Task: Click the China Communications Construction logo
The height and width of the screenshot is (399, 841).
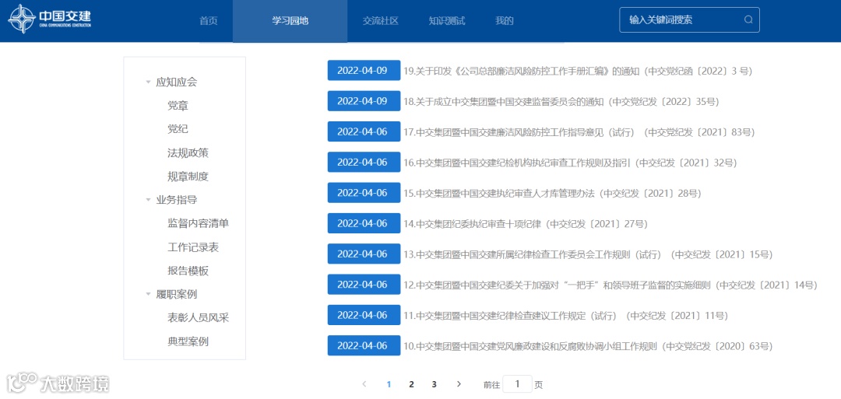Action: pos(49,19)
